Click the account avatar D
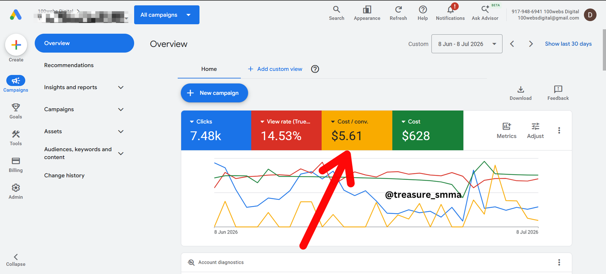The width and height of the screenshot is (606, 274). (x=590, y=15)
